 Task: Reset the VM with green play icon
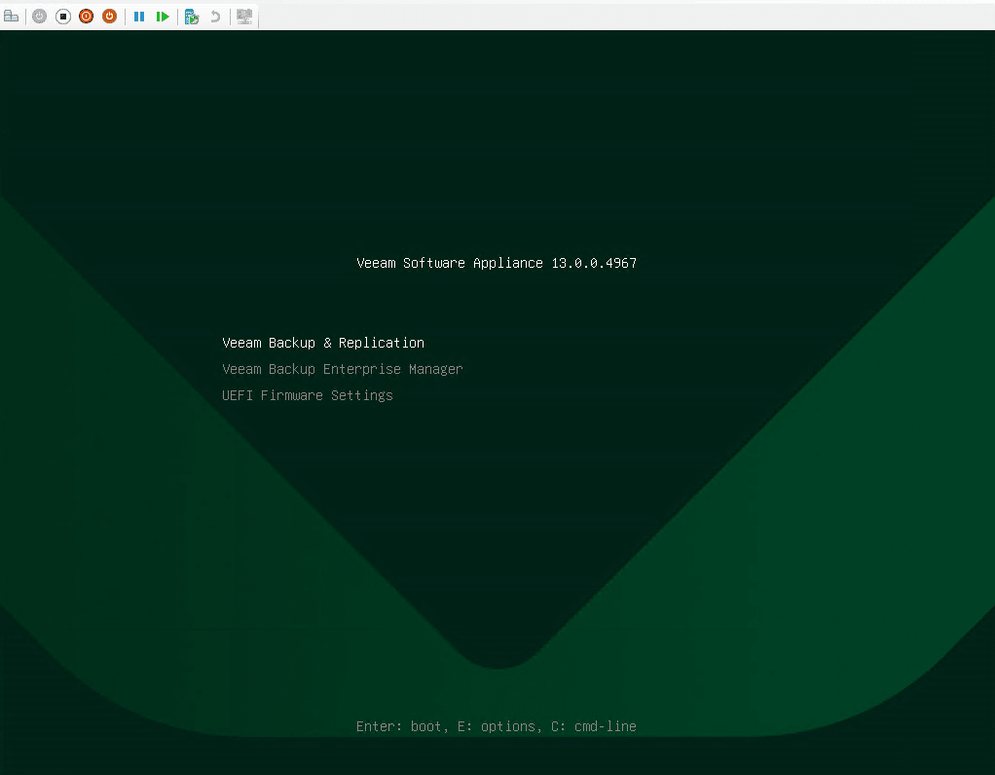[163, 17]
